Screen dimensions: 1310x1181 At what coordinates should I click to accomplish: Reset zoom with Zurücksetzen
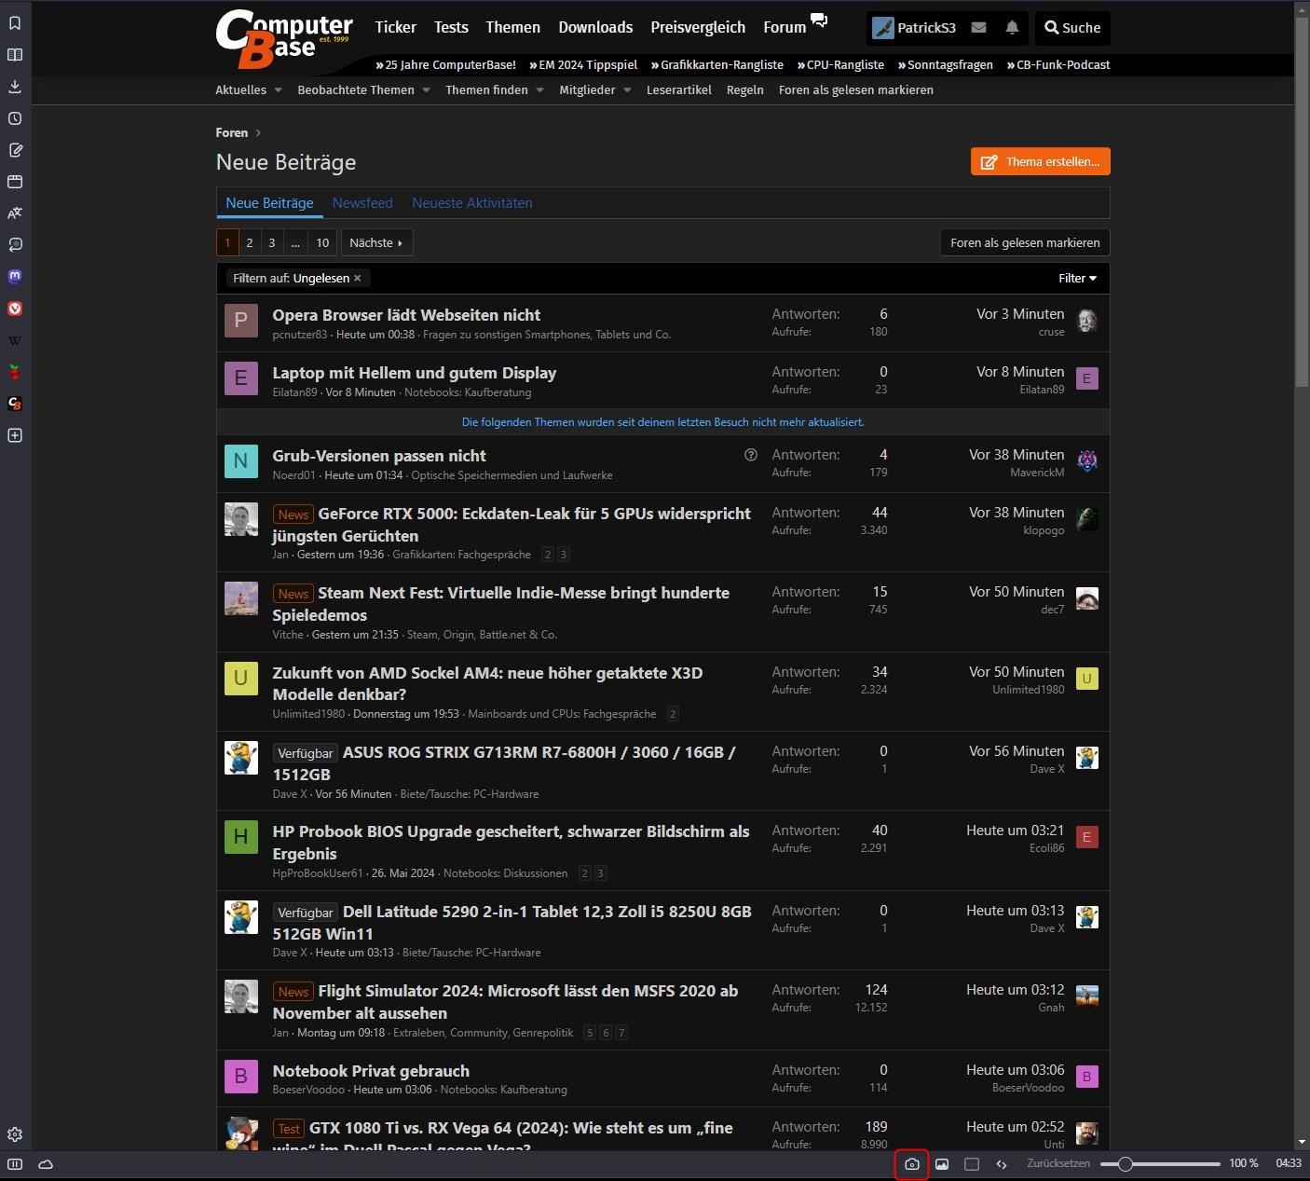1058,1163
